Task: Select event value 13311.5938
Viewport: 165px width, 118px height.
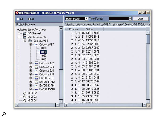Action: click(x=93, y=33)
